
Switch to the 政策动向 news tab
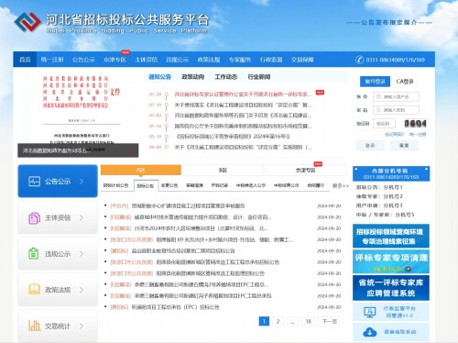[193, 77]
